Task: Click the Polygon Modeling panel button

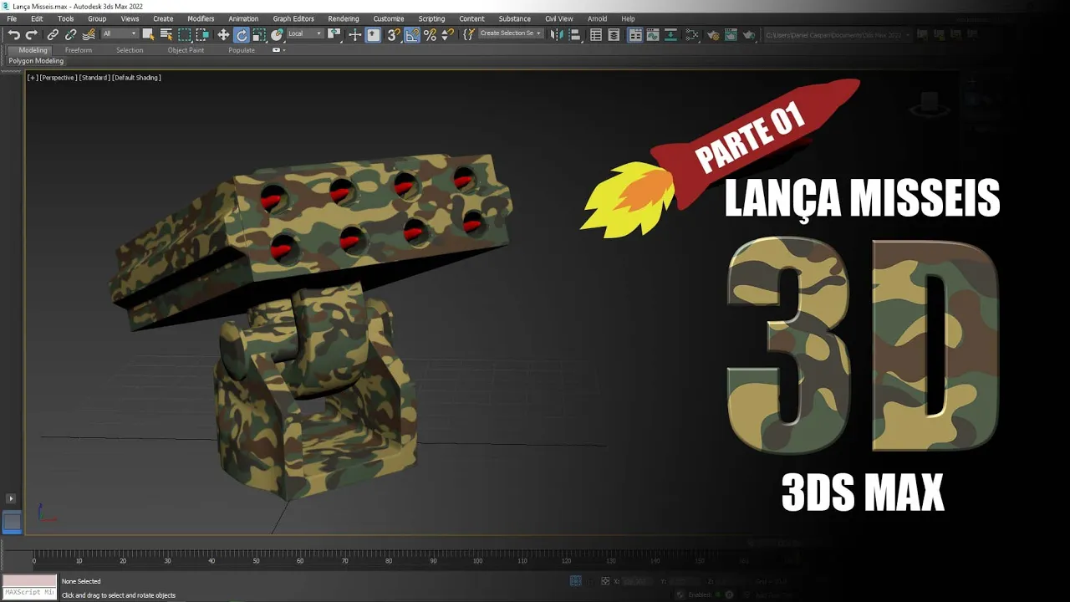Action: (36, 61)
